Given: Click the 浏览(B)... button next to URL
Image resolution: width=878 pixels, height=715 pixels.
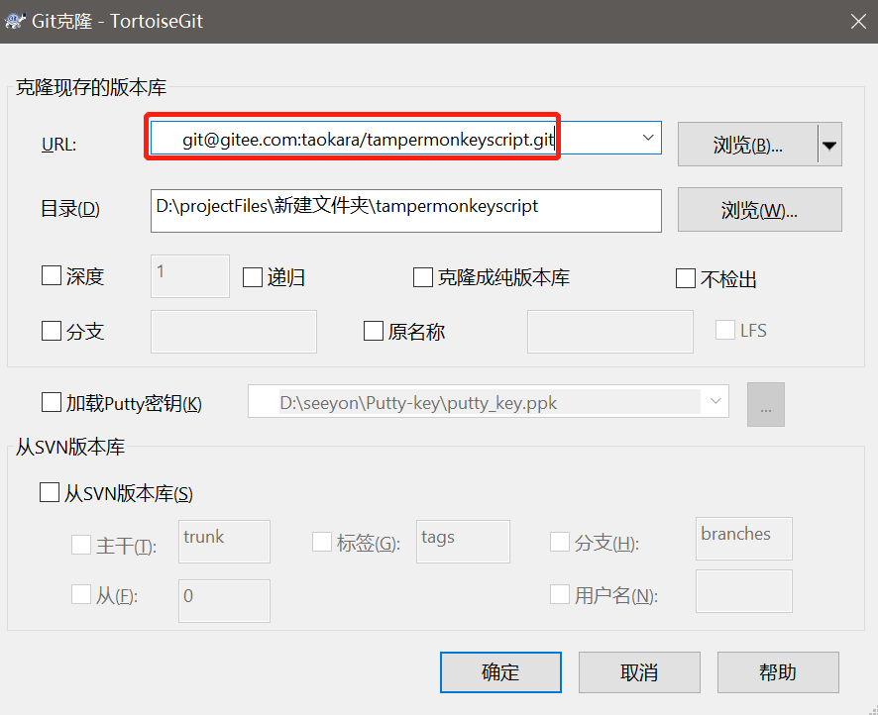Looking at the screenshot, I should [747, 145].
